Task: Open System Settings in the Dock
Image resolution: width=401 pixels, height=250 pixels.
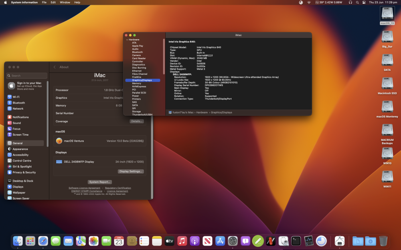Action: 233,241
